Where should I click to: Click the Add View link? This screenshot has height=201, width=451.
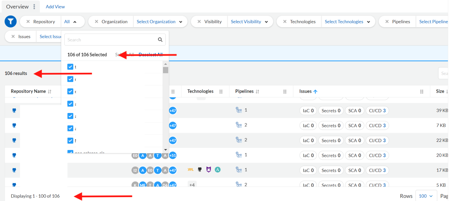(55, 7)
